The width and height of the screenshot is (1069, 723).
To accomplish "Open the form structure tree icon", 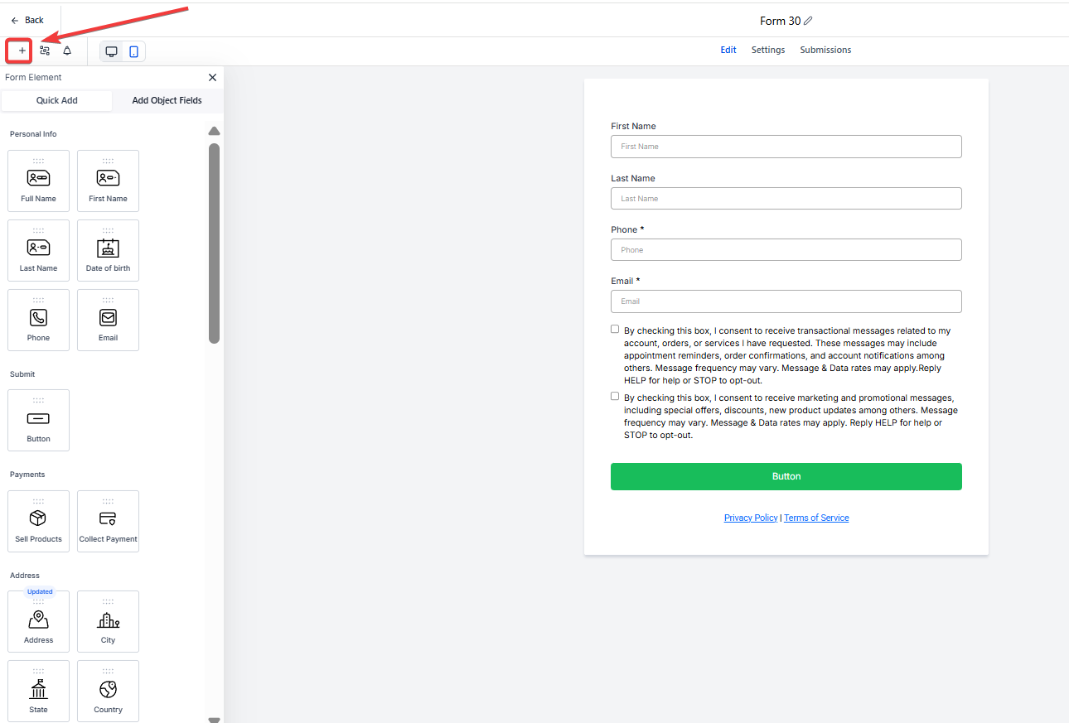I will (45, 51).
